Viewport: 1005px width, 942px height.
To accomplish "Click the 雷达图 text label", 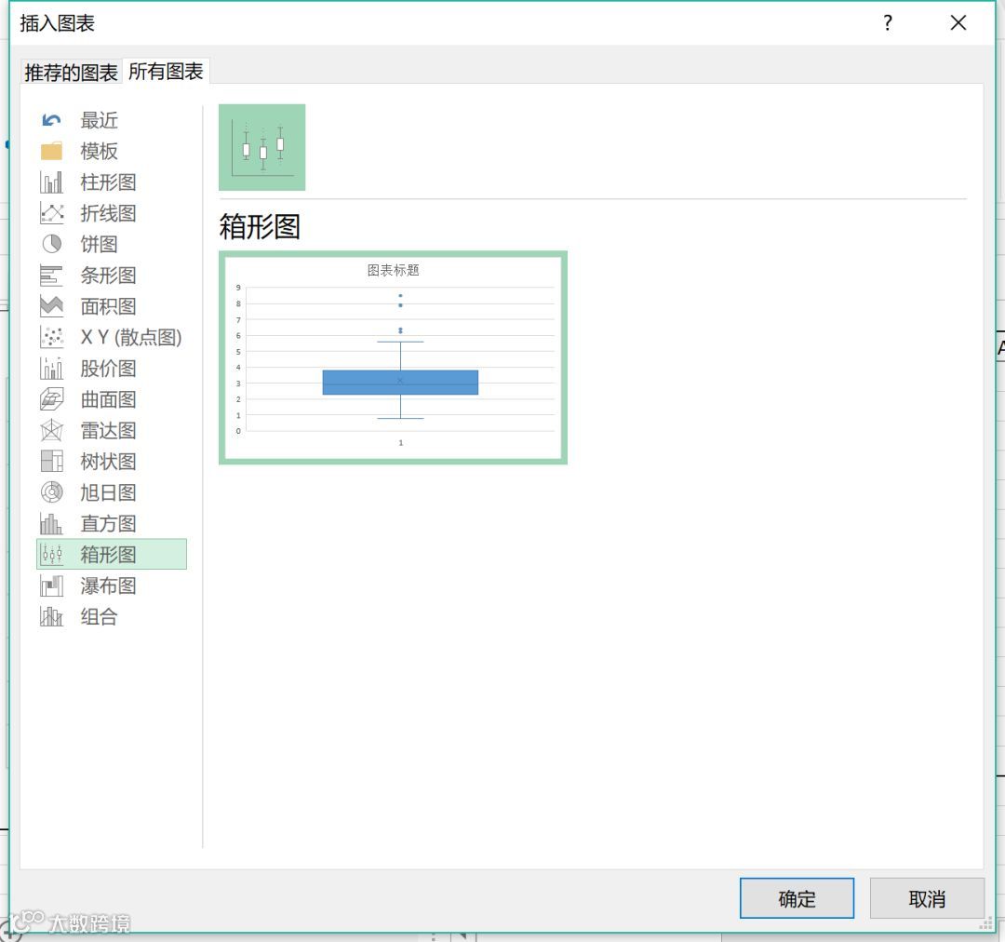I will (108, 430).
